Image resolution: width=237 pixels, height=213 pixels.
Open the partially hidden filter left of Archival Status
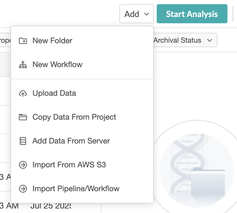tap(5, 40)
